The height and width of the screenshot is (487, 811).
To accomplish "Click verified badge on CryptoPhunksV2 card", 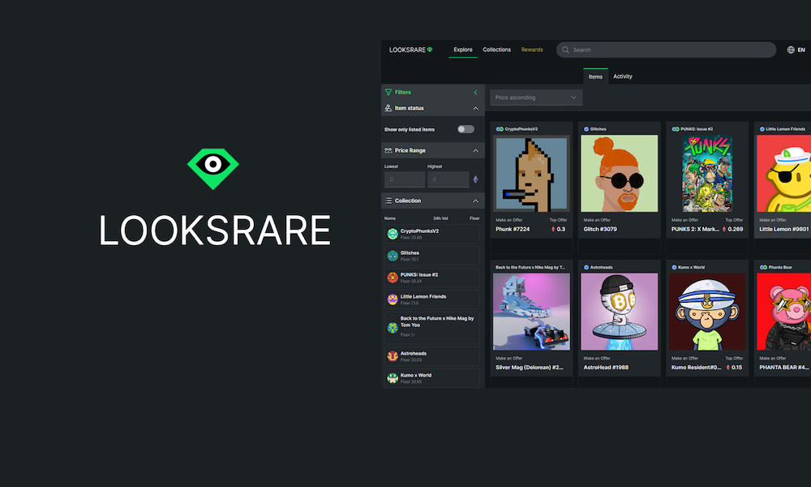I will tap(500, 129).
